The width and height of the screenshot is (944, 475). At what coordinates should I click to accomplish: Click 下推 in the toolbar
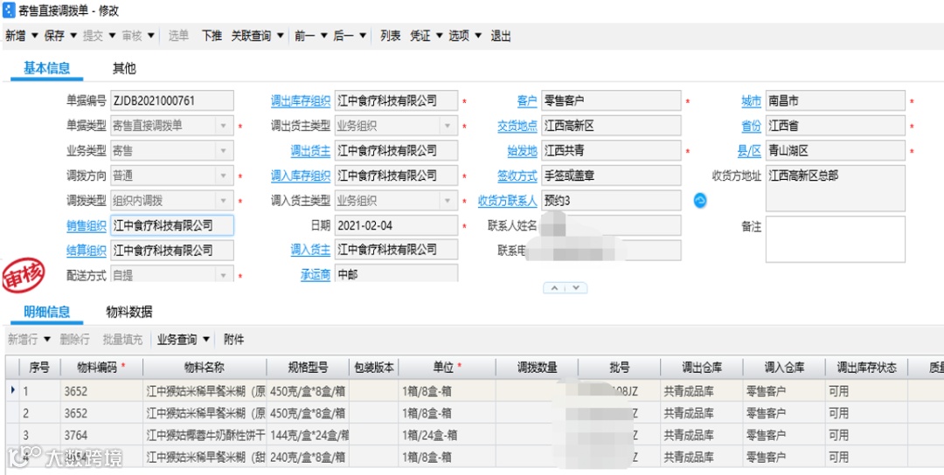pos(212,36)
